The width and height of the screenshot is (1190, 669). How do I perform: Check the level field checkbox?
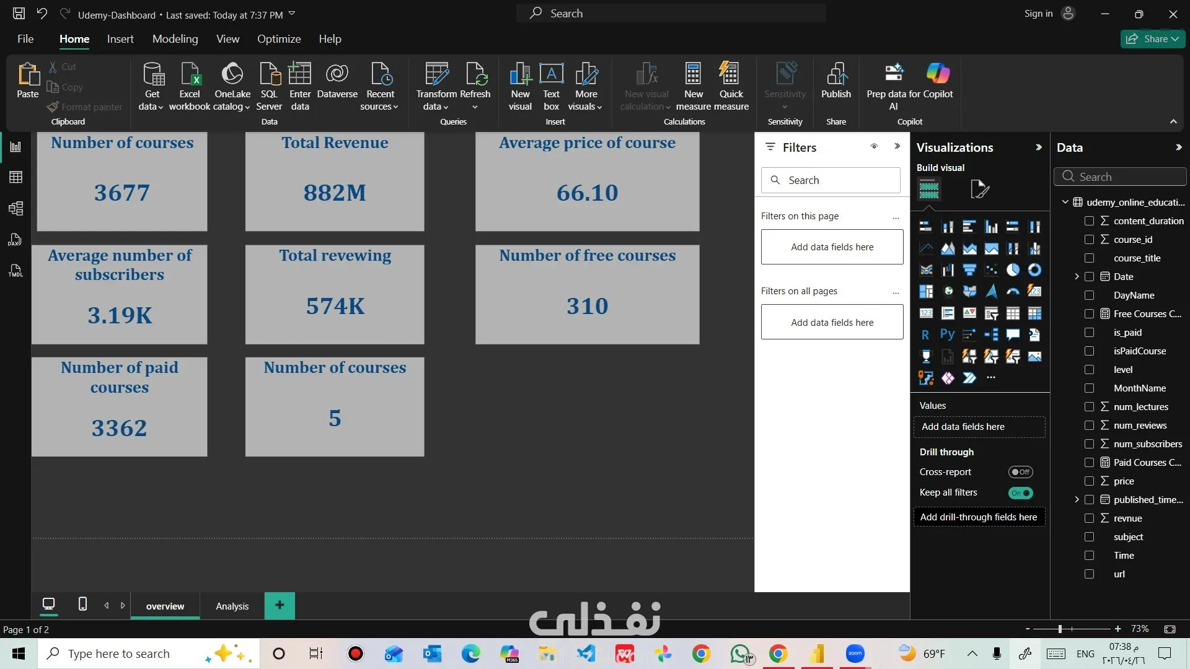coord(1089,370)
